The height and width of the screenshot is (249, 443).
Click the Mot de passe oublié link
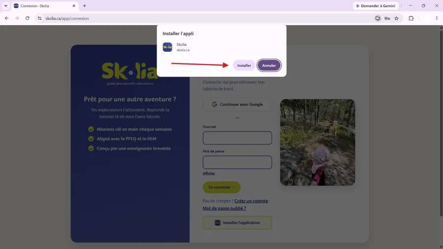224,208
